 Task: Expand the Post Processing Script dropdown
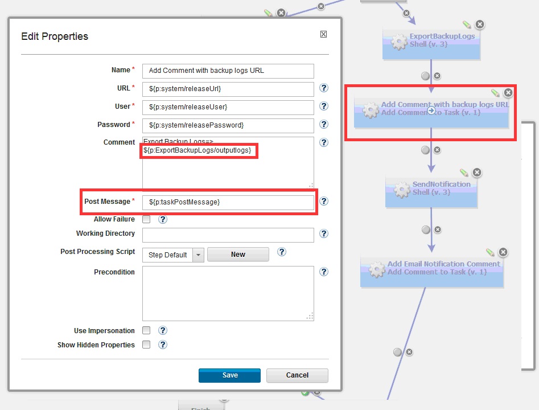pos(198,255)
